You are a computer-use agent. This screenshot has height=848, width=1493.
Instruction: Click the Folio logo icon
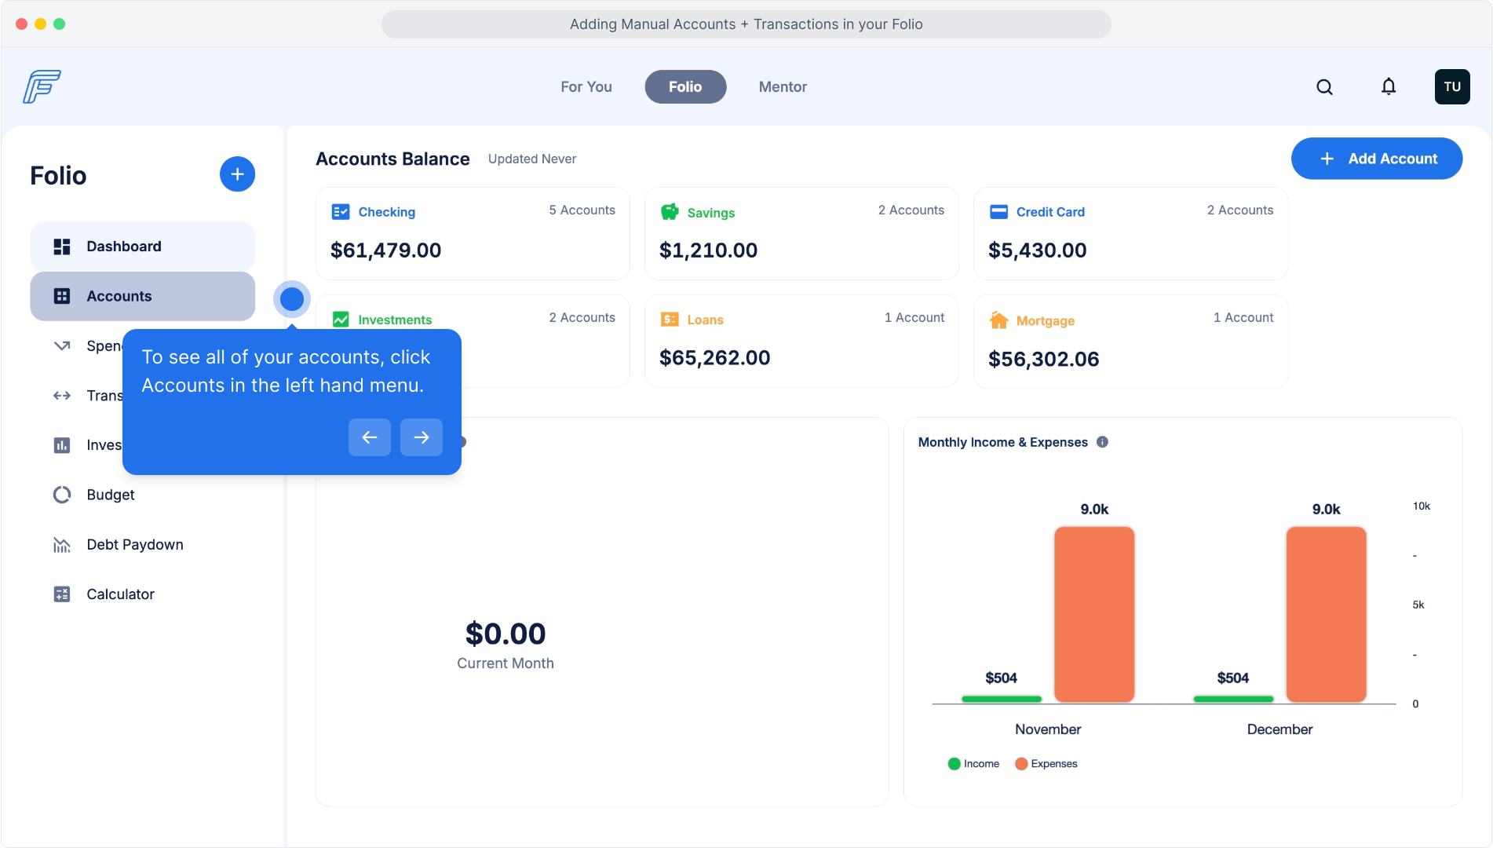point(42,86)
